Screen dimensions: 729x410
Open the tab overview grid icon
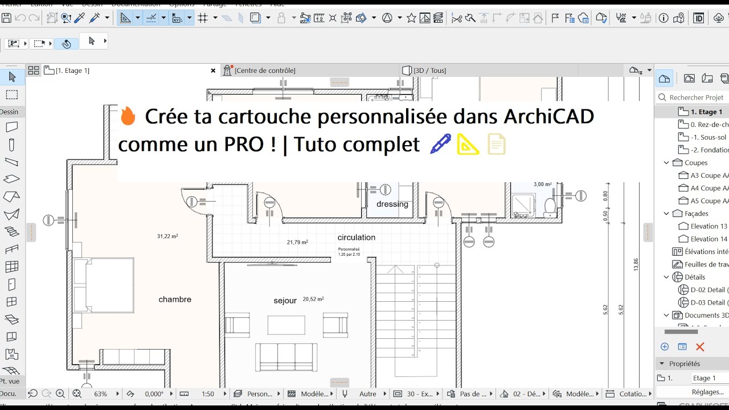[34, 71]
